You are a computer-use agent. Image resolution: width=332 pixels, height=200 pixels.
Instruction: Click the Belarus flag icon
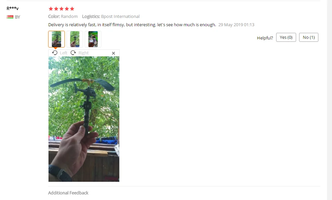coord(10,17)
